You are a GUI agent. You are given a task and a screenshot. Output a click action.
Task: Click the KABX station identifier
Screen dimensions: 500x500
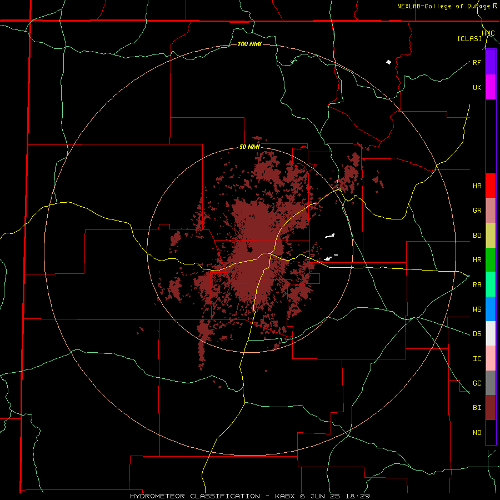coord(286,496)
